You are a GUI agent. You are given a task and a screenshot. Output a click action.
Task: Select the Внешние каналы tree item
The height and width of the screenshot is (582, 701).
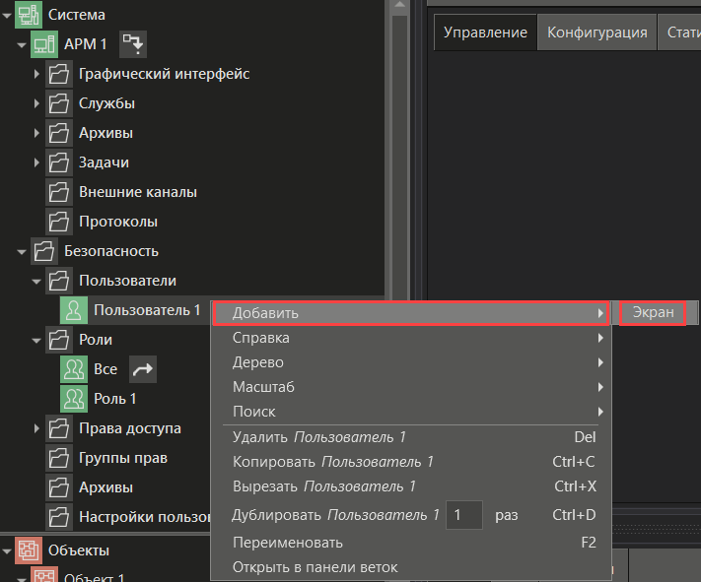tap(137, 192)
